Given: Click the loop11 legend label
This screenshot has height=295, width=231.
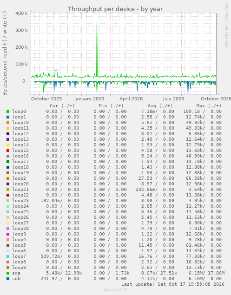Looking at the screenshot, I should (20, 128).
